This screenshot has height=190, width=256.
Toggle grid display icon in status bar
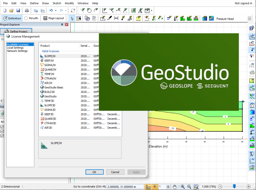coord(155,187)
